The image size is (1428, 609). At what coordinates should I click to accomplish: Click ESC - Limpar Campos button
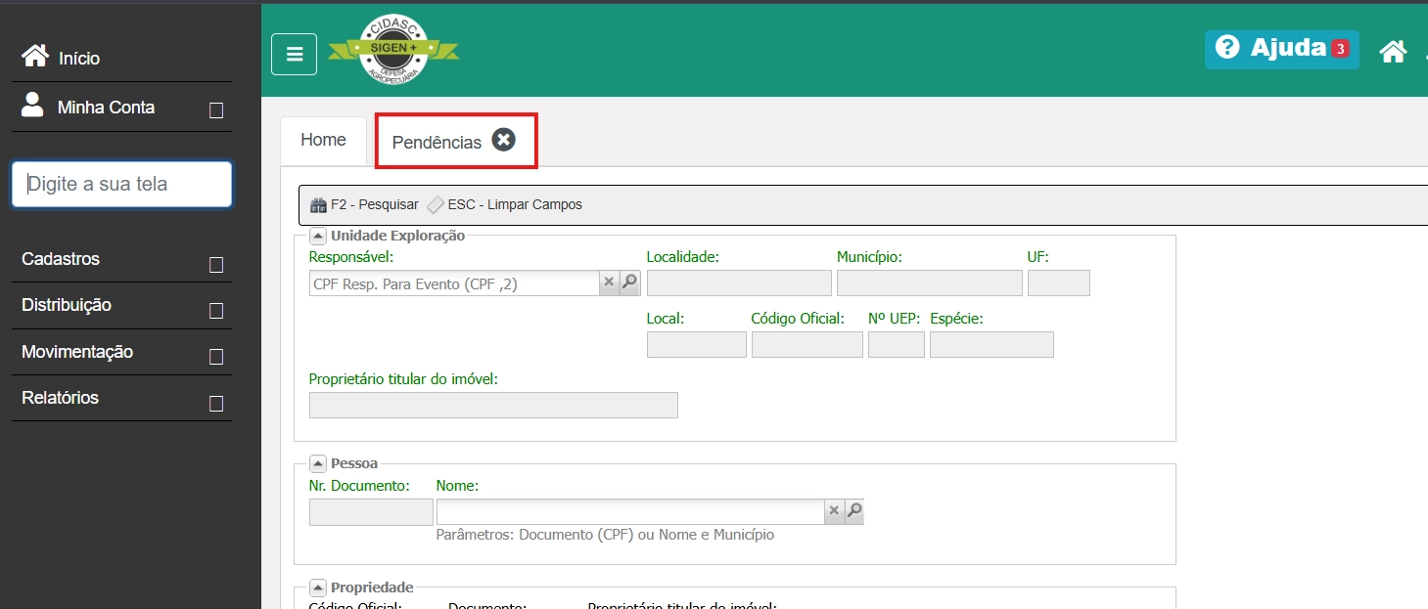505,205
